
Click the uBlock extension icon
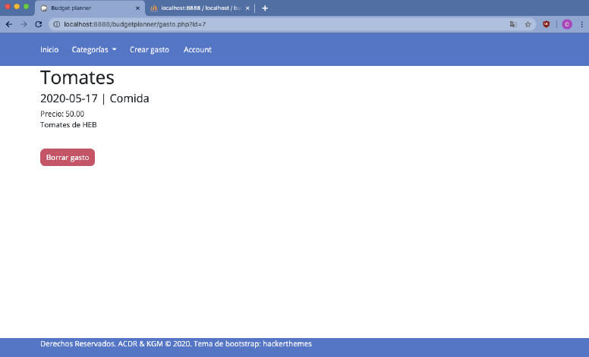point(546,24)
